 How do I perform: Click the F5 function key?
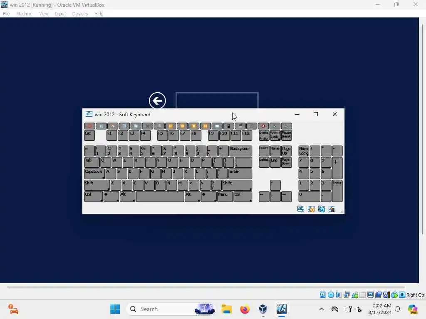(162, 135)
